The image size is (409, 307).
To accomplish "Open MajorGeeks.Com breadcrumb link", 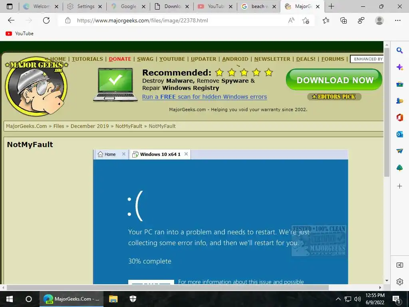I will (26, 126).
